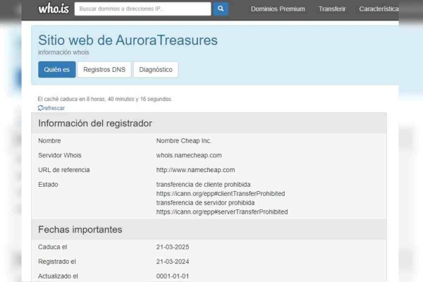Screen dimensions: 423x282
Task: Click the refrescar link to refresh cache
Action: 53,108
